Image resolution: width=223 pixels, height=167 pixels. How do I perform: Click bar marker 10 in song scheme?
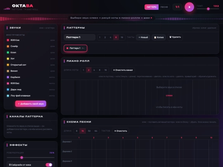click(x=211, y=138)
